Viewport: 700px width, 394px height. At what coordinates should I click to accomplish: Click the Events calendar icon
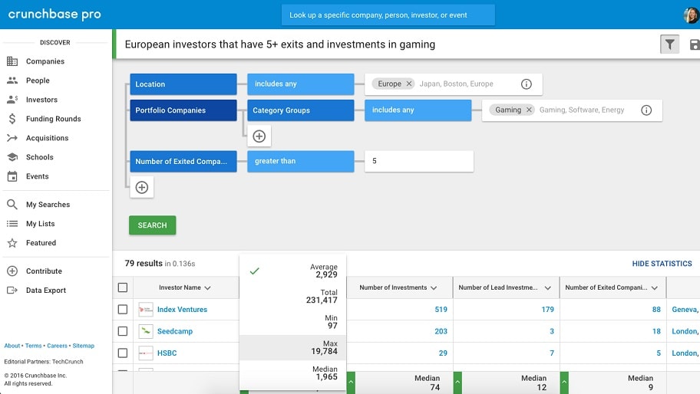[x=12, y=176]
